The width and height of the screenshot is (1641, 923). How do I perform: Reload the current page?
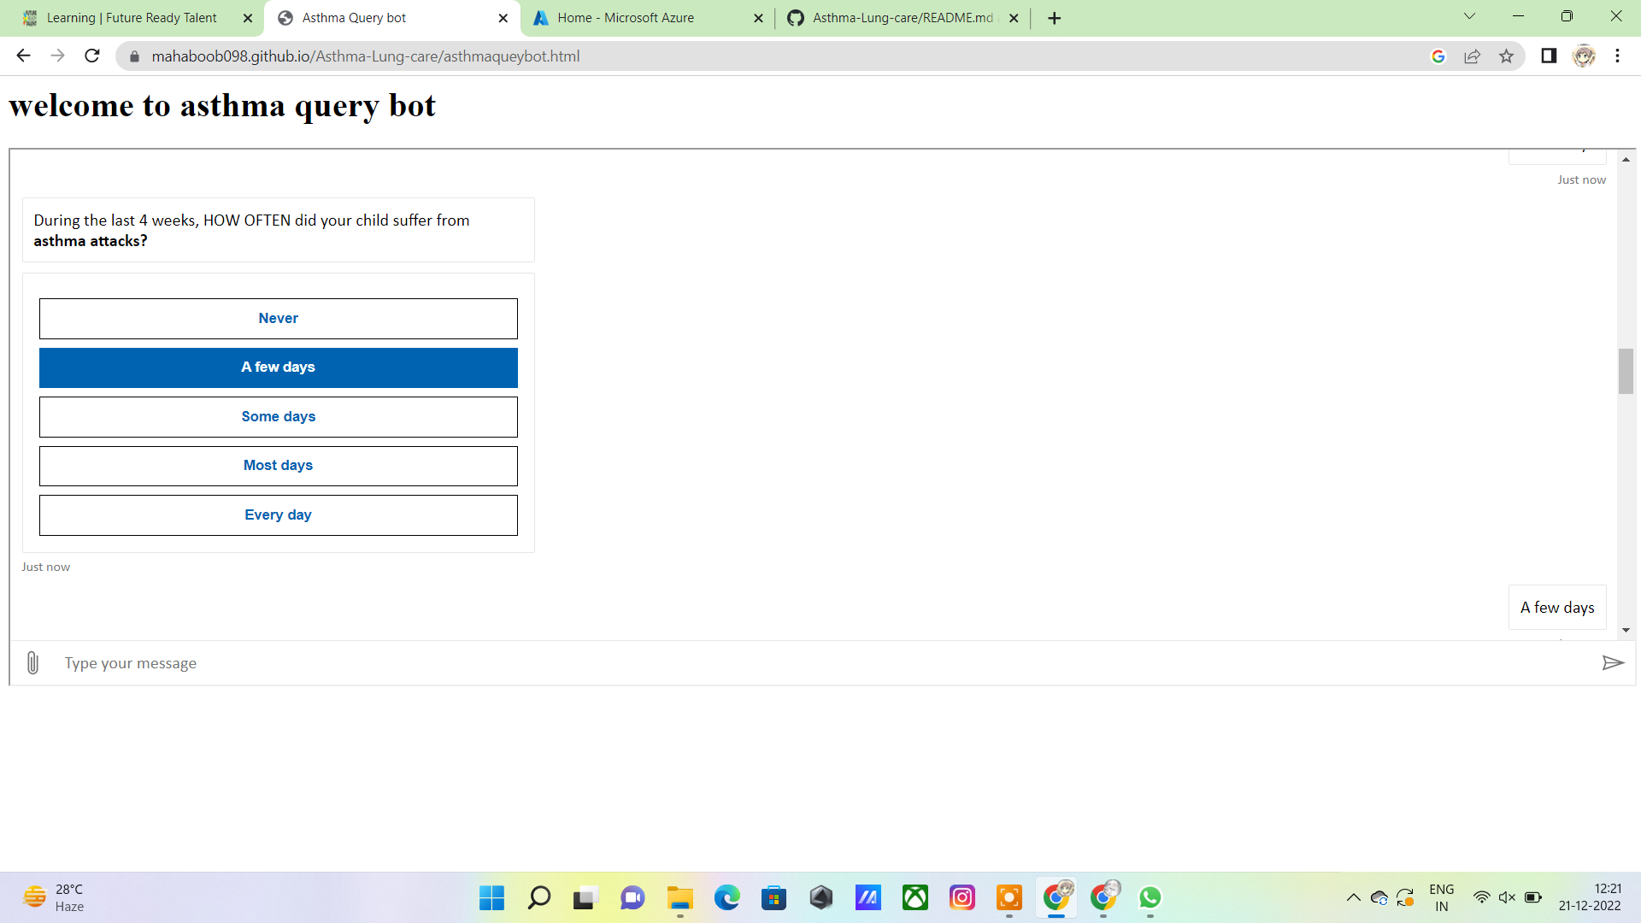click(x=92, y=56)
